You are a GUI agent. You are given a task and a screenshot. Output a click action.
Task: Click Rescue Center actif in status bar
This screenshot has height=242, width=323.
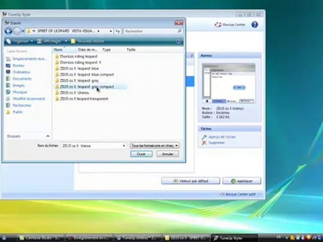tap(238, 194)
